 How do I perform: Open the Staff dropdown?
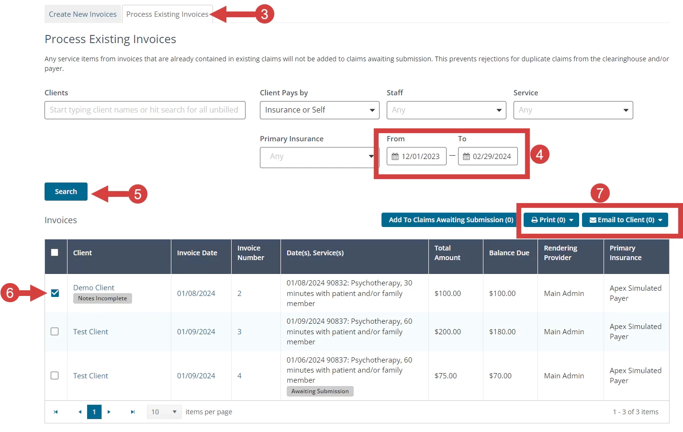point(447,110)
